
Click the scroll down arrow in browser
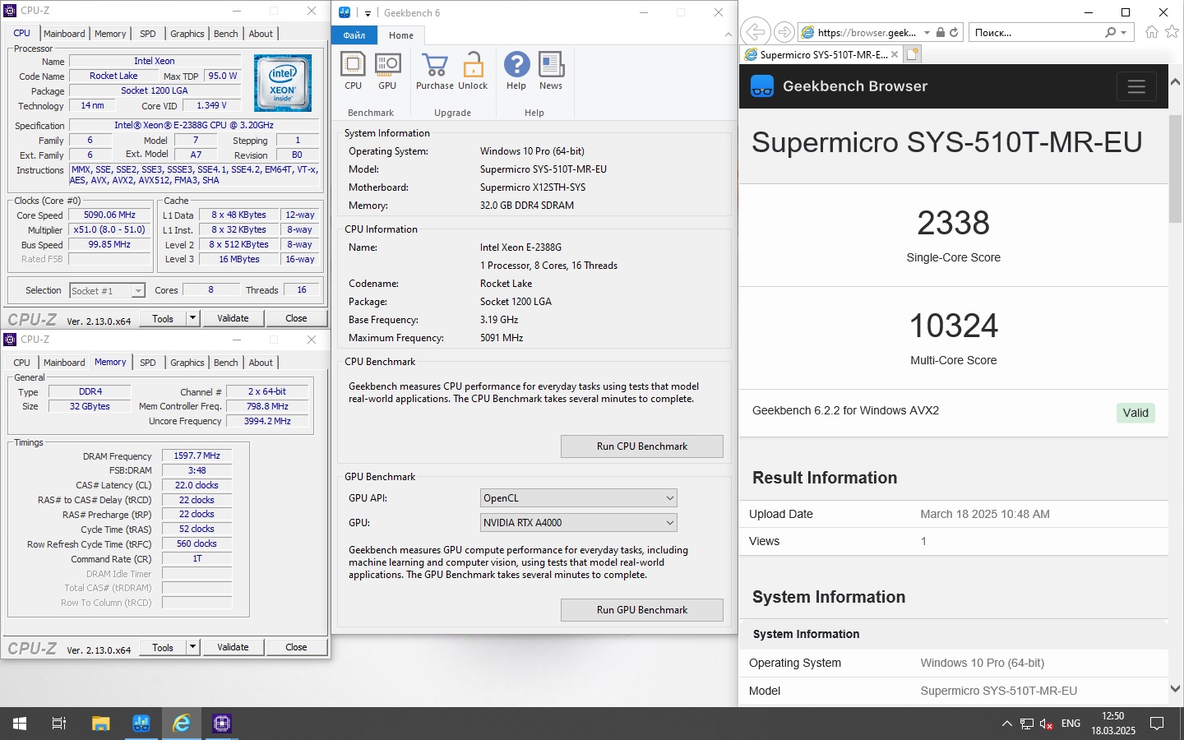tap(1176, 689)
